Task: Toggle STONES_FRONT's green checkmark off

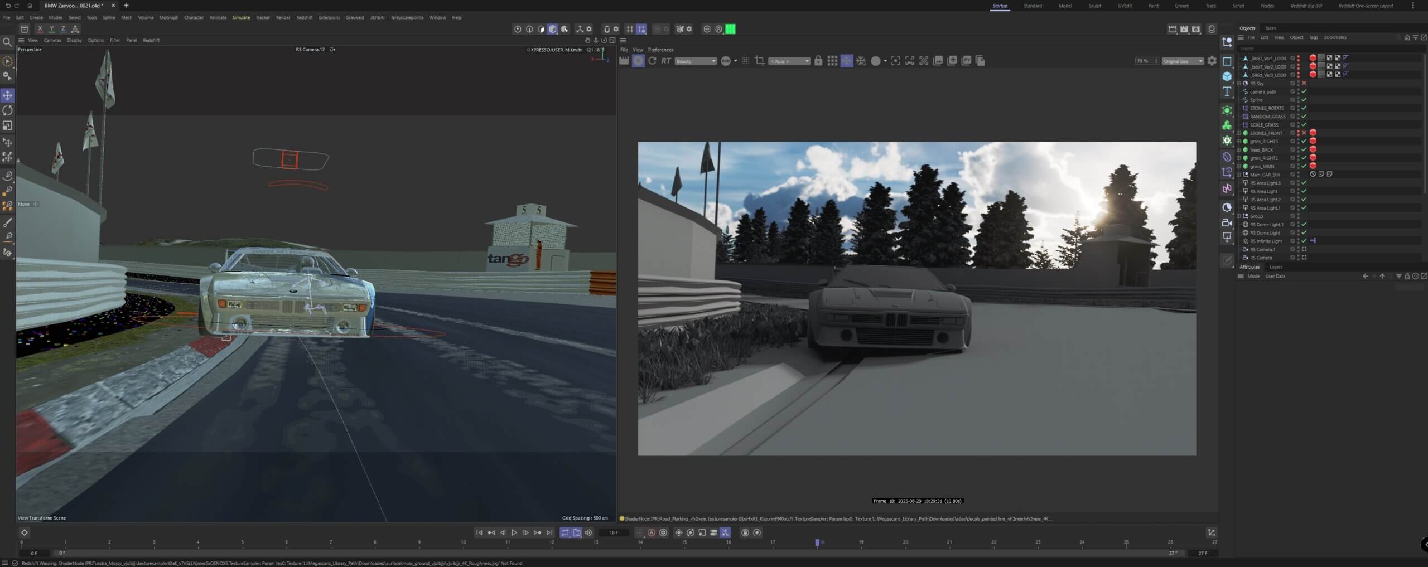Action: (x=1305, y=133)
